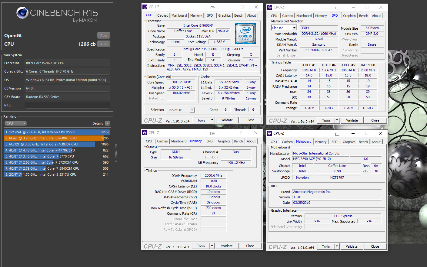
Task: Select Core i5-9600KF highlighted ranking row
Action: tap(57, 138)
